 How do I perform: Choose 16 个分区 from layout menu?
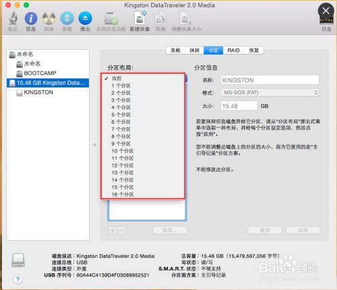click(143, 194)
